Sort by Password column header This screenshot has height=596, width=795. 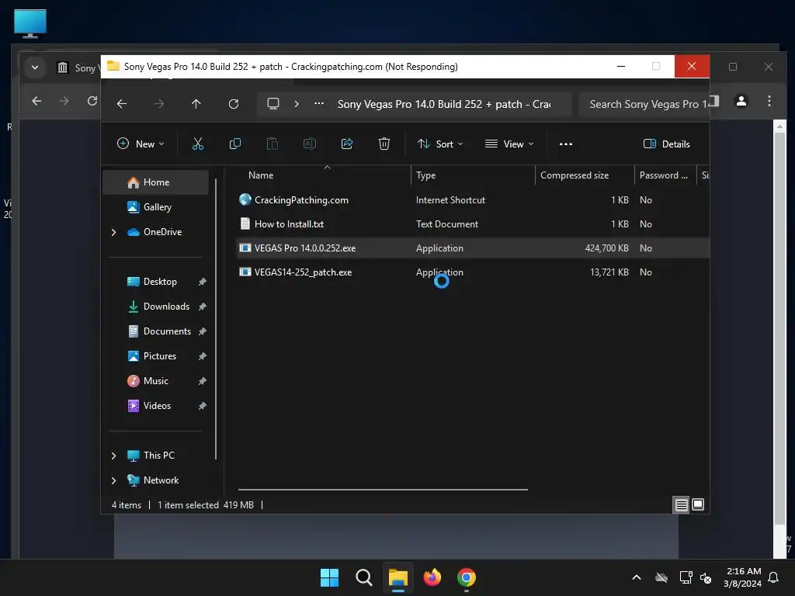665,175
